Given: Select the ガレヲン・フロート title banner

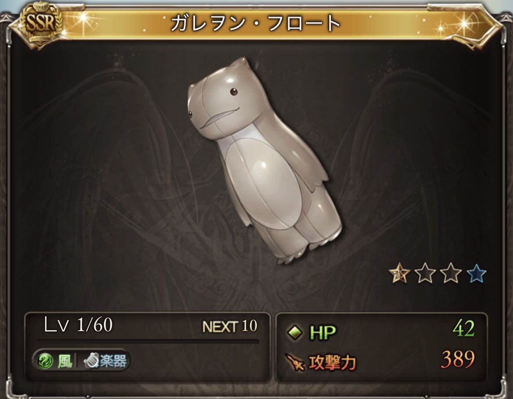Looking at the screenshot, I should coord(256,24).
